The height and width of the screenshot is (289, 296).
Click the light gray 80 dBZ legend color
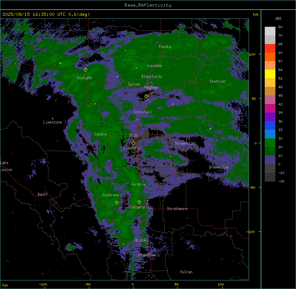tap(270, 31)
